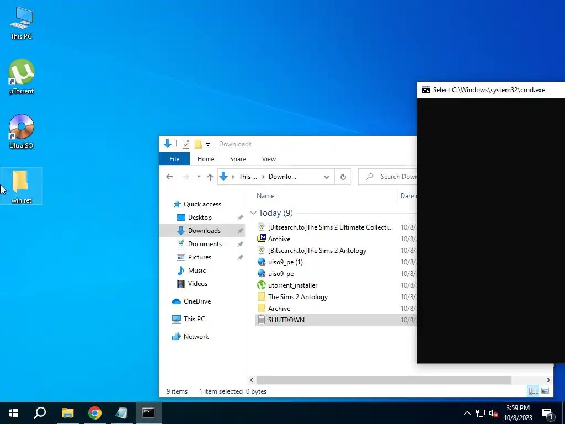Click the 'This ...' breadcrumb in address bar

pos(248,177)
